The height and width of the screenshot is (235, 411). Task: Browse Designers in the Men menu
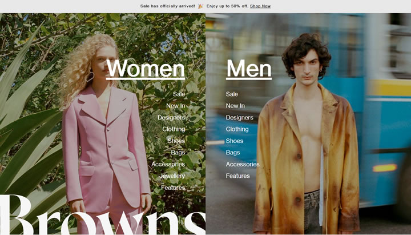[x=239, y=118]
